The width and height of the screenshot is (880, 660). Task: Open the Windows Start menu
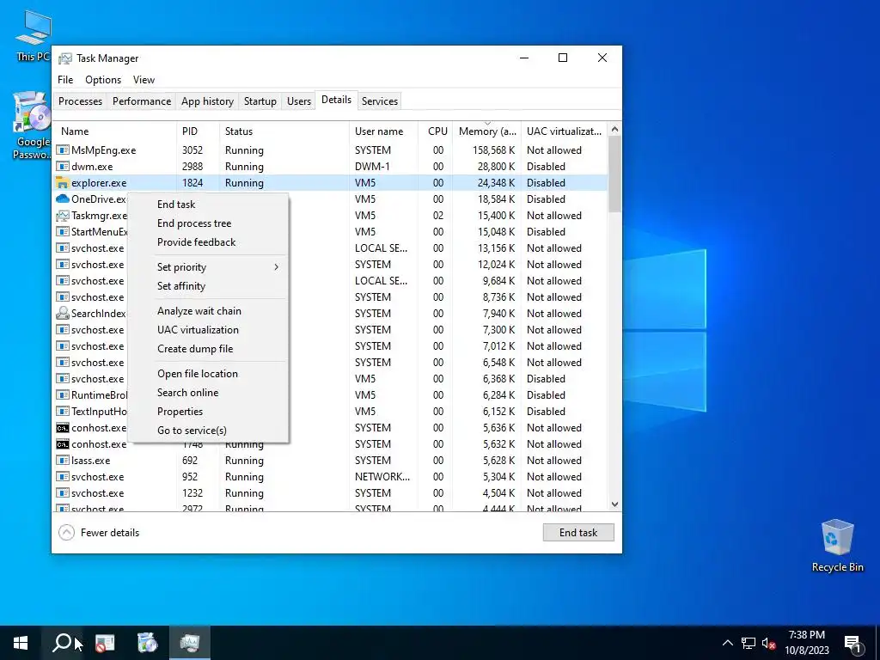21,643
